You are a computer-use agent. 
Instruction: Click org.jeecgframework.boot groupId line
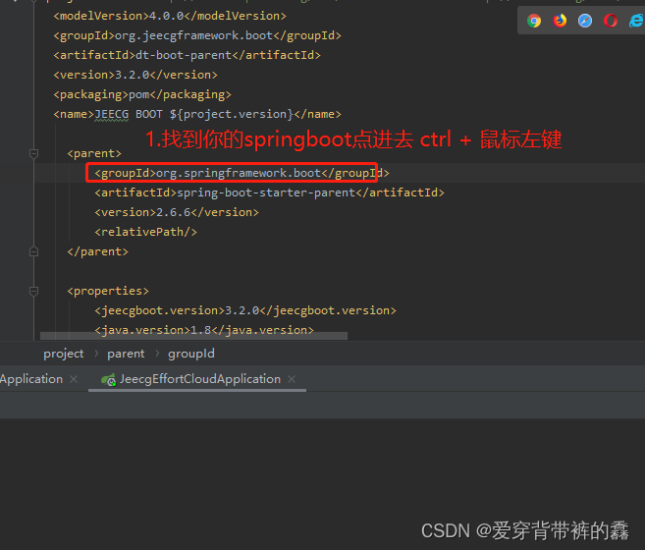[197, 35]
